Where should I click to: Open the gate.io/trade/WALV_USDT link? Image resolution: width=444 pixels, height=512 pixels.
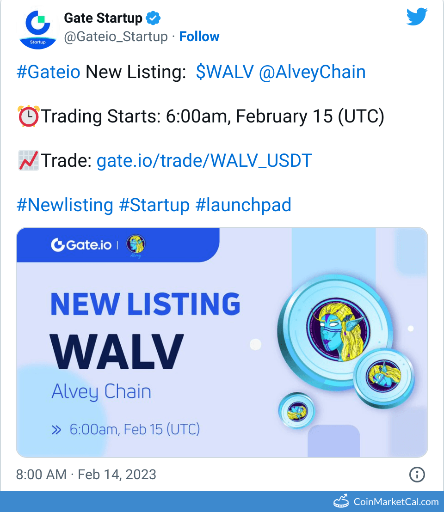coord(204,161)
